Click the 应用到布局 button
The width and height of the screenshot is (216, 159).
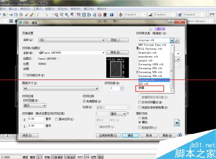click(x=108, y=136)
